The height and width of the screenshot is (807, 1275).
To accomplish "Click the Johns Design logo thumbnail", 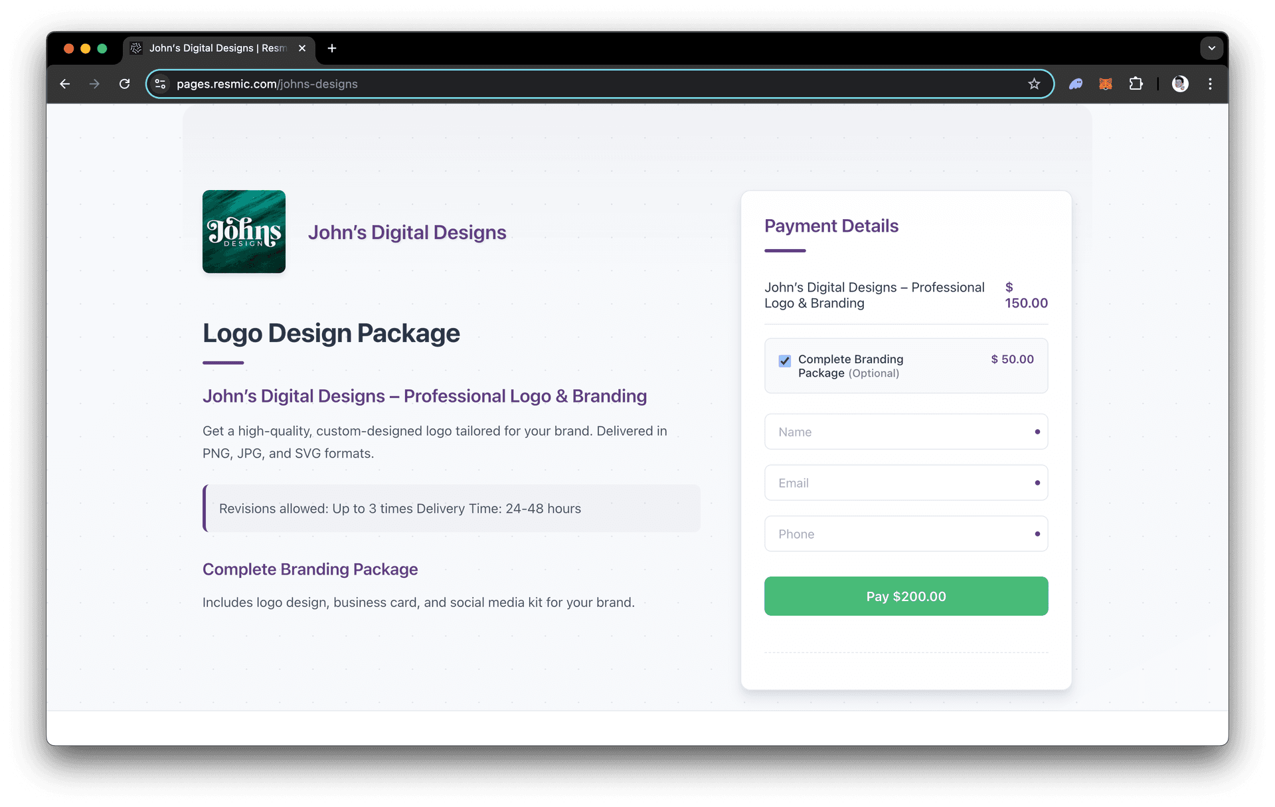I will (x=244, y=231).
